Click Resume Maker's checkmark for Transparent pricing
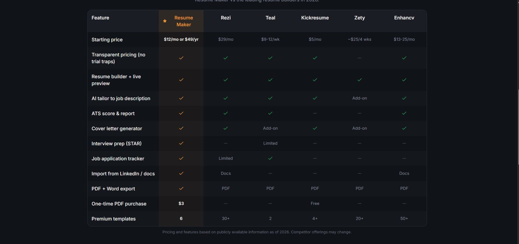The image size is (519, 244). [x=181, y=58]
